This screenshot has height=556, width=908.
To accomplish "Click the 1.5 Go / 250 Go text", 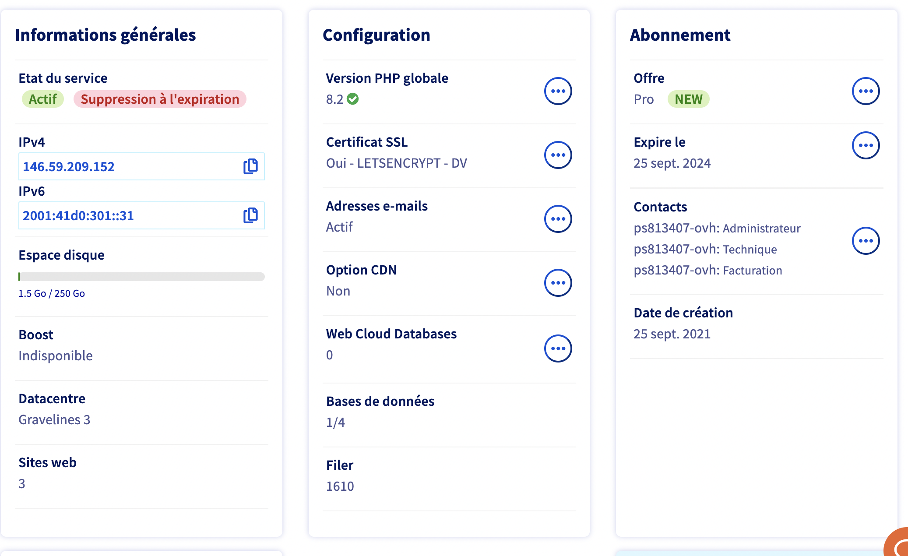I will coord(52,293).
